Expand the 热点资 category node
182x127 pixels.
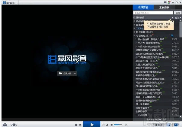click(134, 21)
